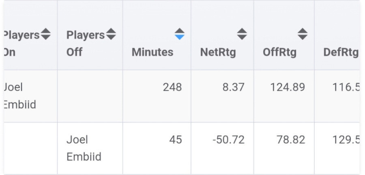Viewport: 365px width, 175px height.
Task: Click the OffRtg sort arrows icon
Action: (x=303, y=34)
